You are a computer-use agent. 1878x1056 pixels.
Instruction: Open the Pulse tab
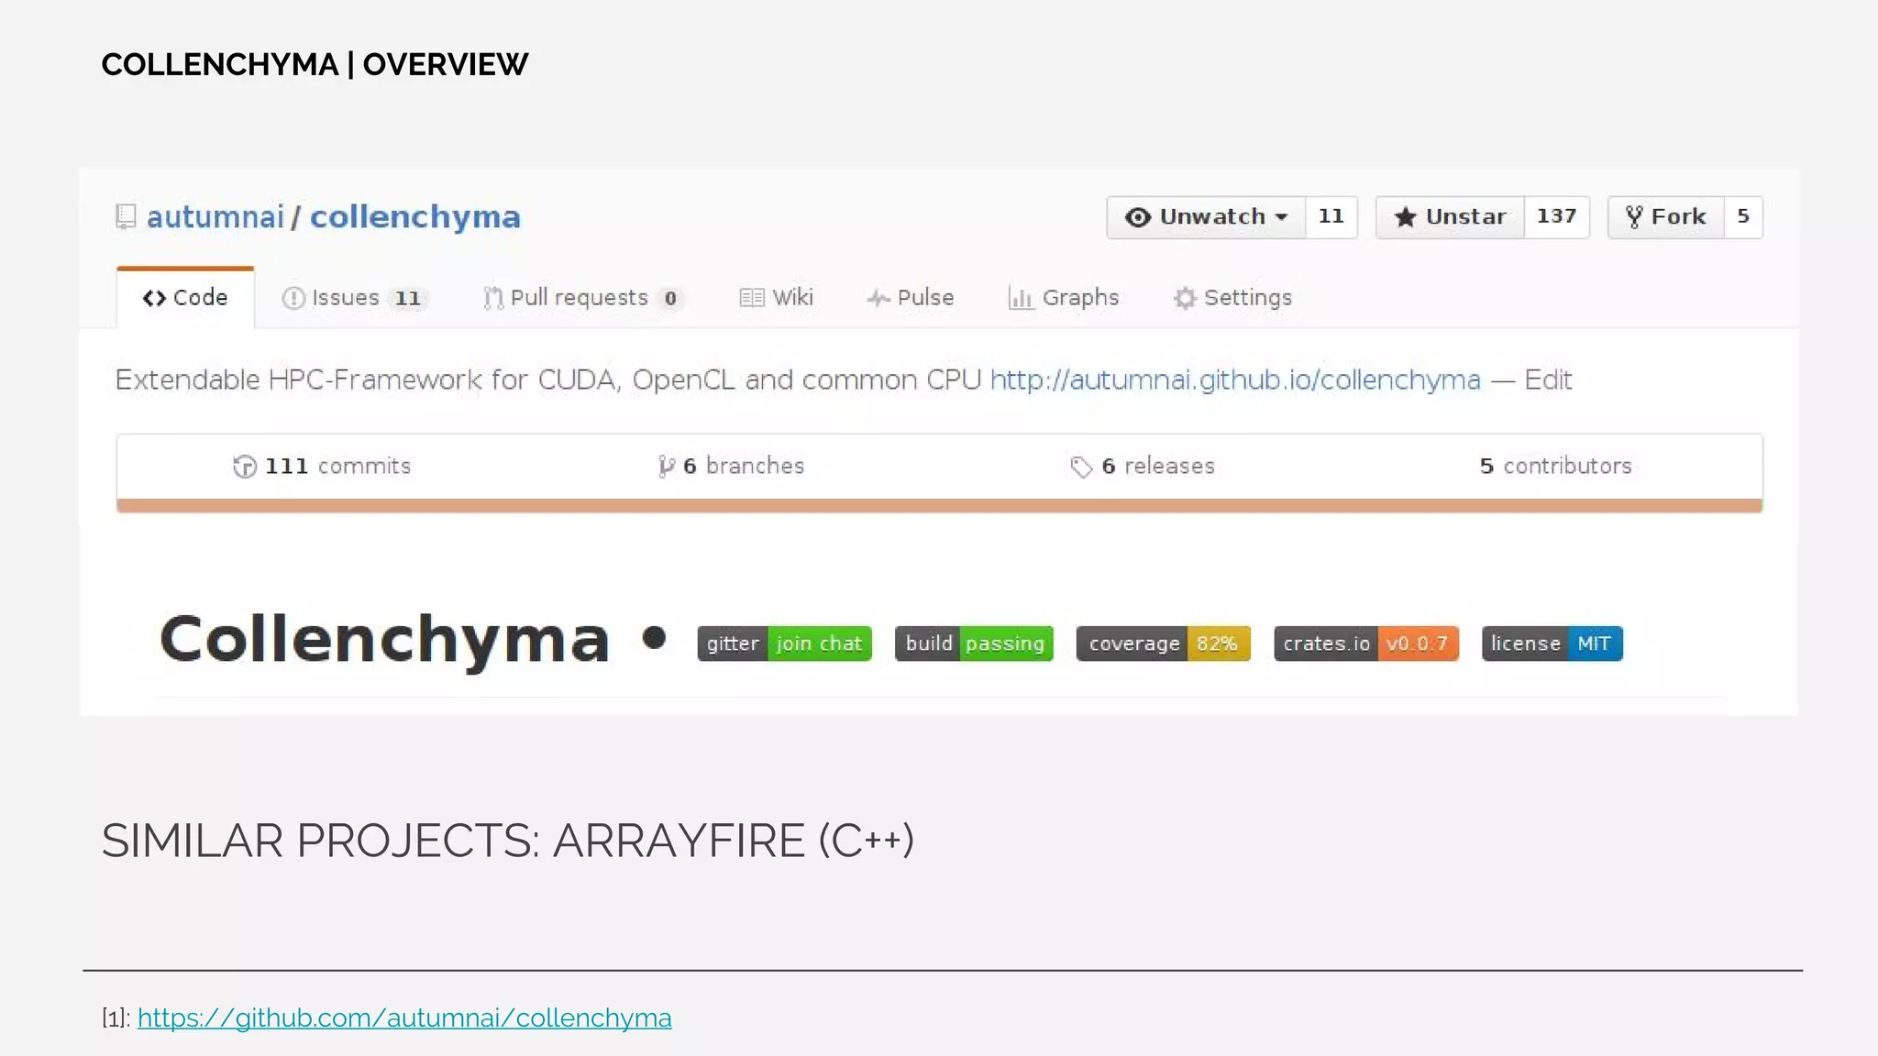910,298
